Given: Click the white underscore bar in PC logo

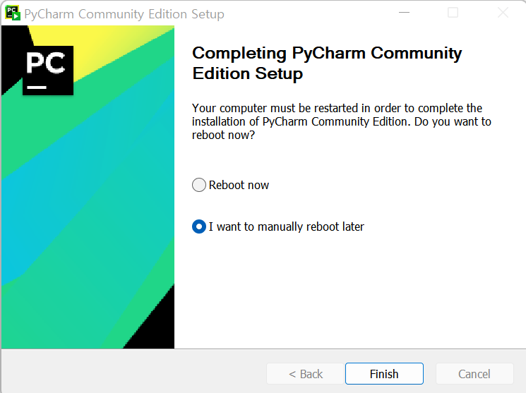Looking at the screenshot, I should point(37,87).
